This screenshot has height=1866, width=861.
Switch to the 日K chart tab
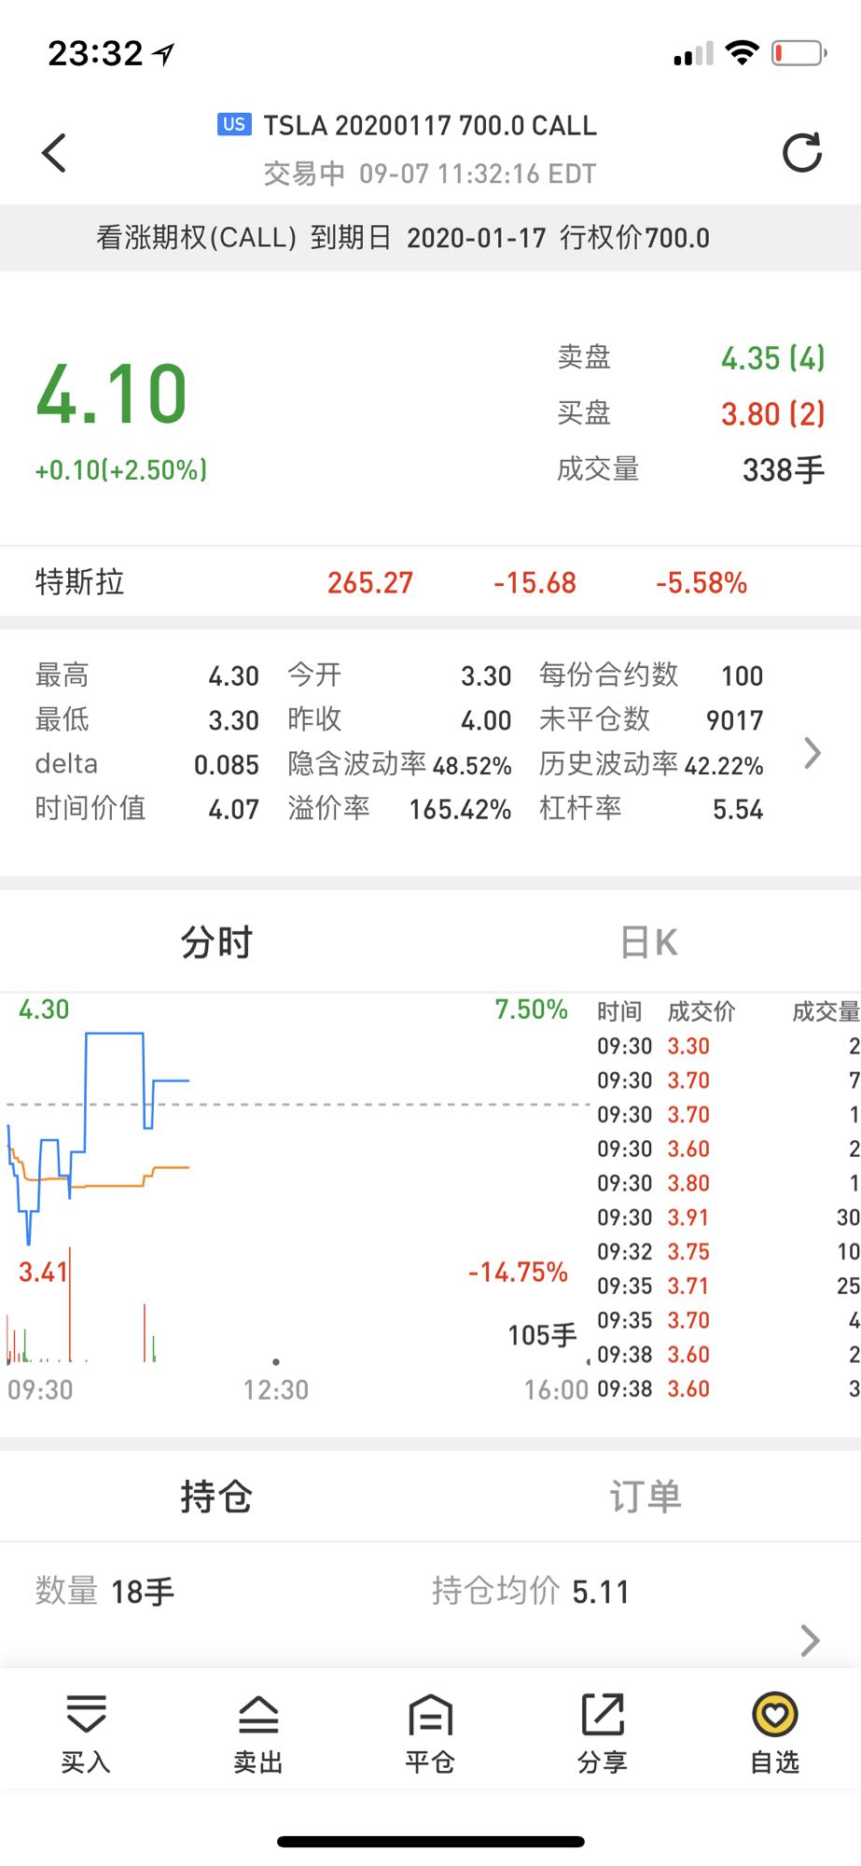[x=648, y=942]
